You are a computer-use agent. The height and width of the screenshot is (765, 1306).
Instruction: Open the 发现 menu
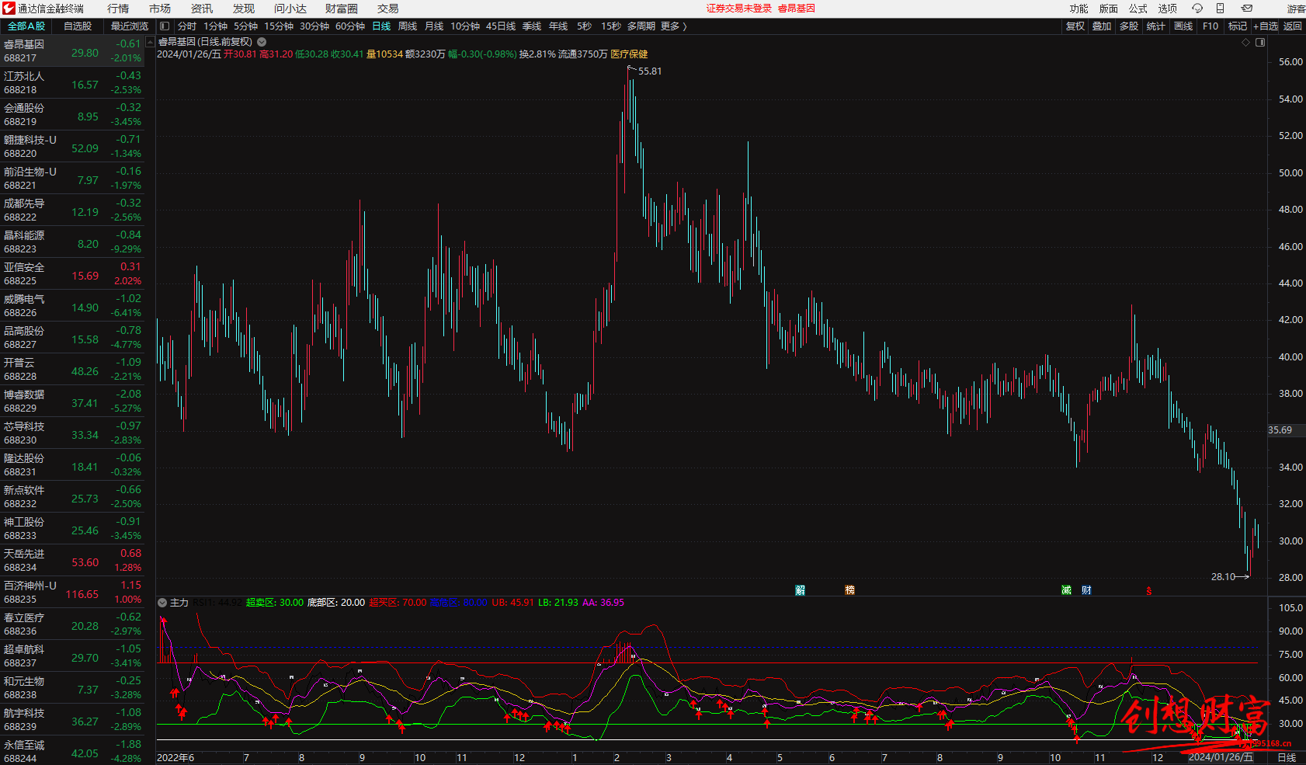[x=244, y=9]
